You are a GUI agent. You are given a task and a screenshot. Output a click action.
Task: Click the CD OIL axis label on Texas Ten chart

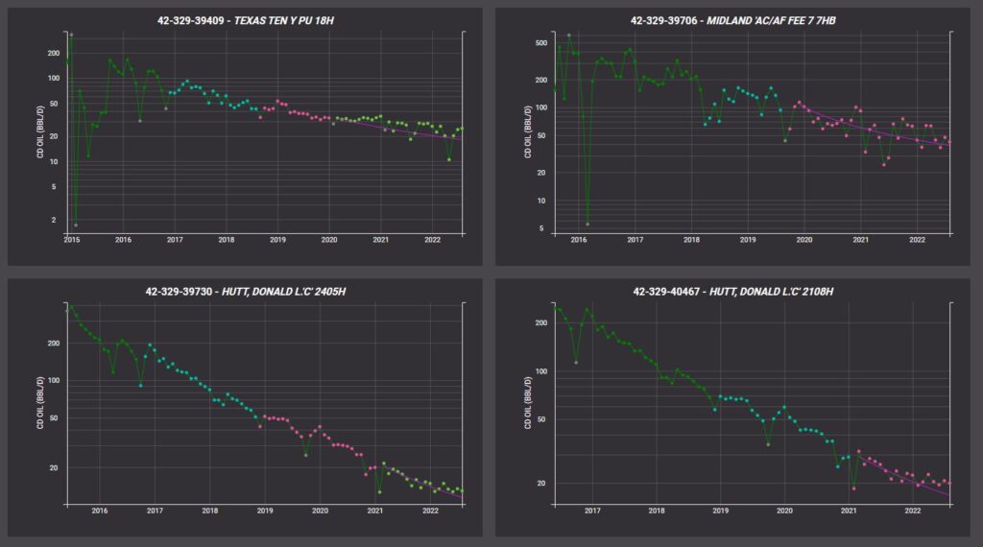[41, 132]
